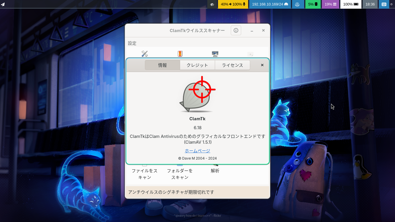Screen dimensions: 395x222
Task: Click the info button in the ClamTk title bar
Action: (236, 30)
